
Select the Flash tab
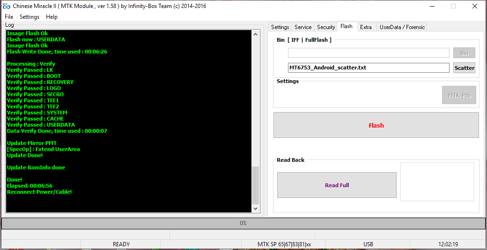click(x=347, y=26)
